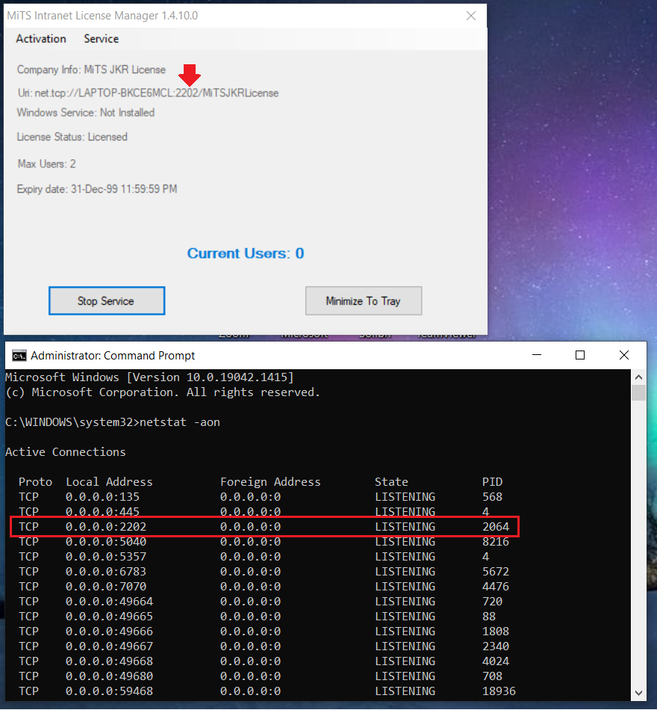Click License Status: Licensed text
The image size is (657, 710).
click(72, 138)
